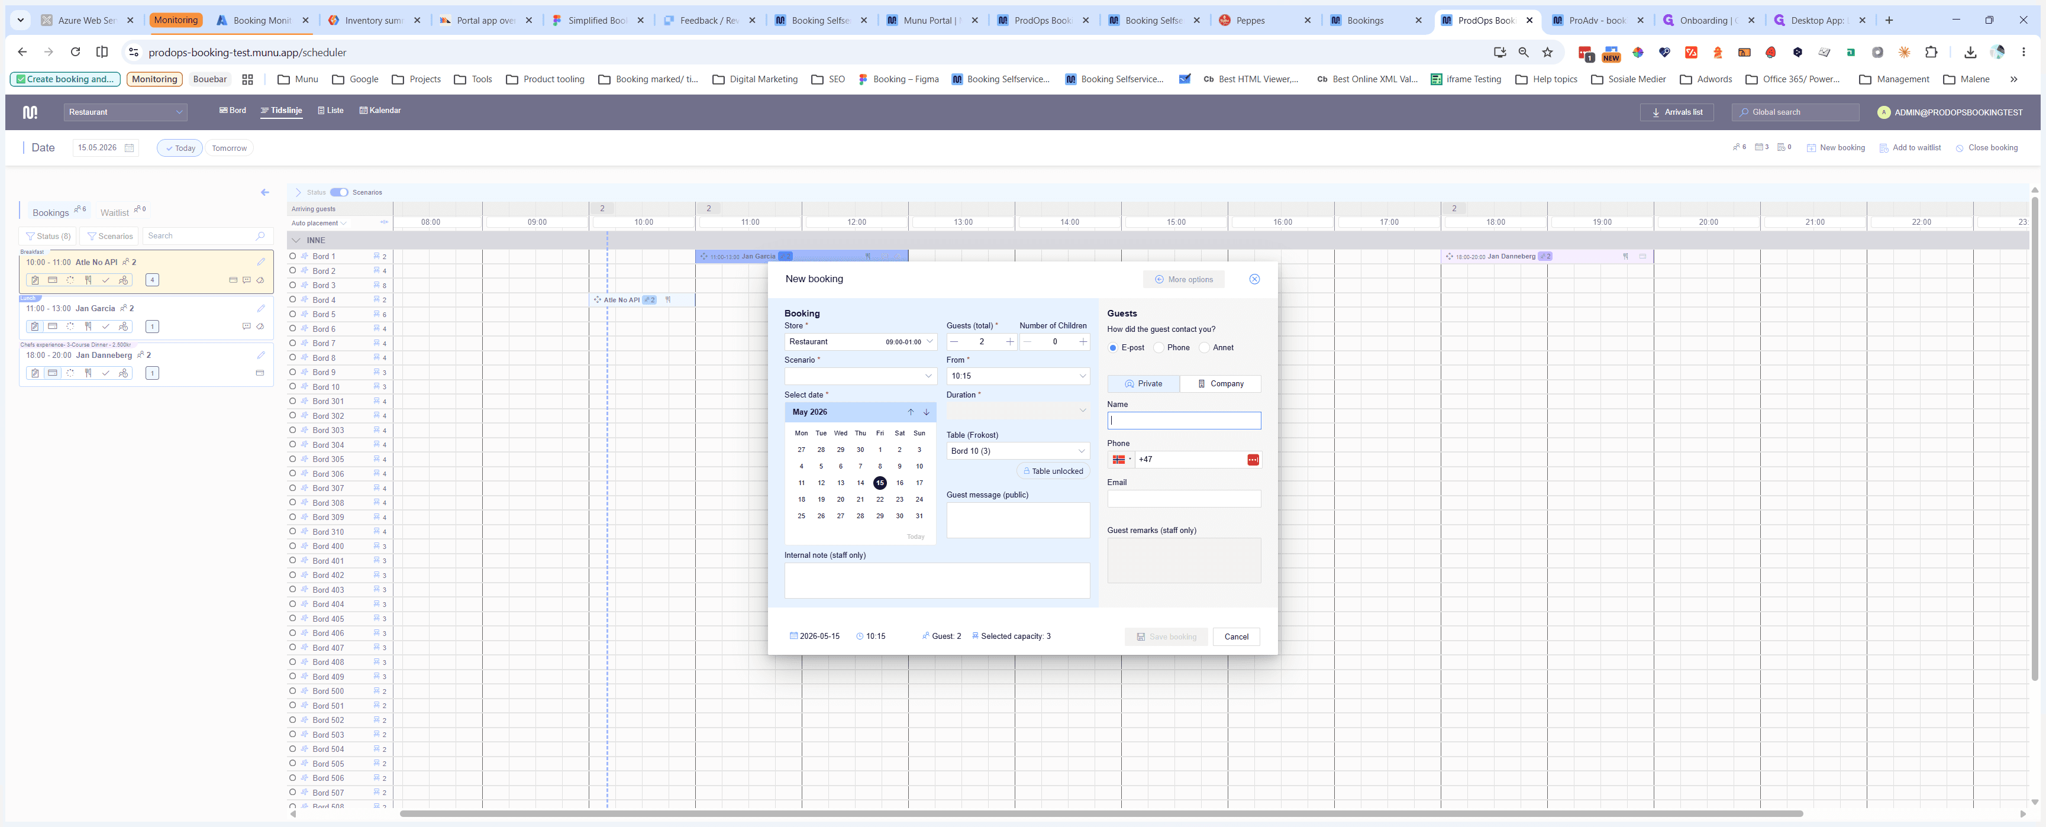Click the edit pencil on Atle No API booking

click(260, 261)
